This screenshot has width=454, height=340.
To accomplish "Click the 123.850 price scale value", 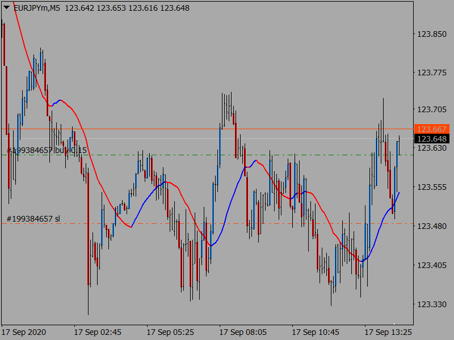I will tap(432, 34).
